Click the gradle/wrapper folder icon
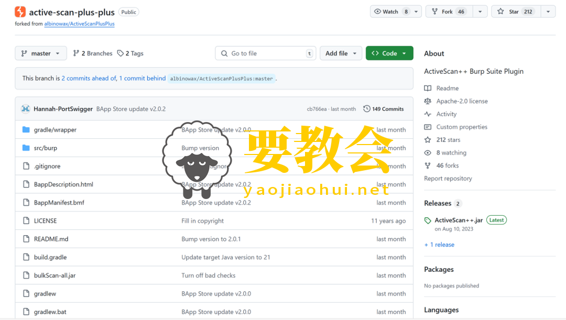This screenshot has width=566, height=320. pyautogui.click(x=26, y=129)
